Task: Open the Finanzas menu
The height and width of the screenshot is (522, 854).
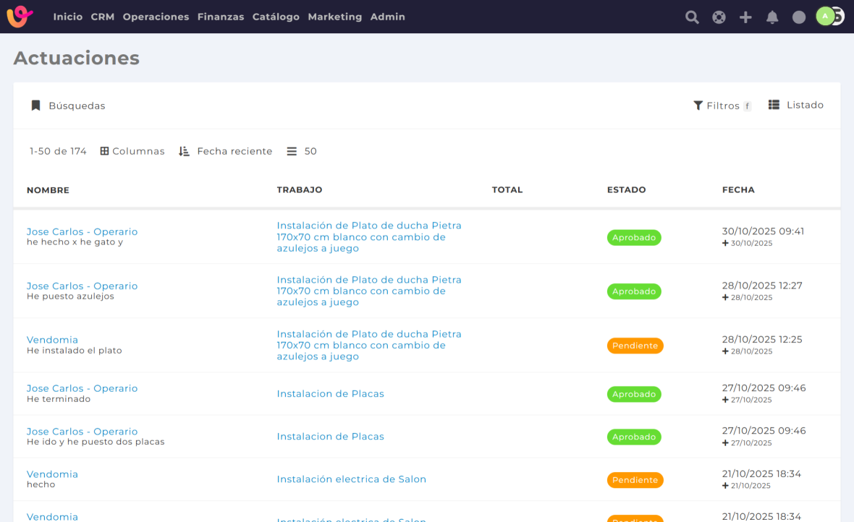Action: tap(221, 17)
